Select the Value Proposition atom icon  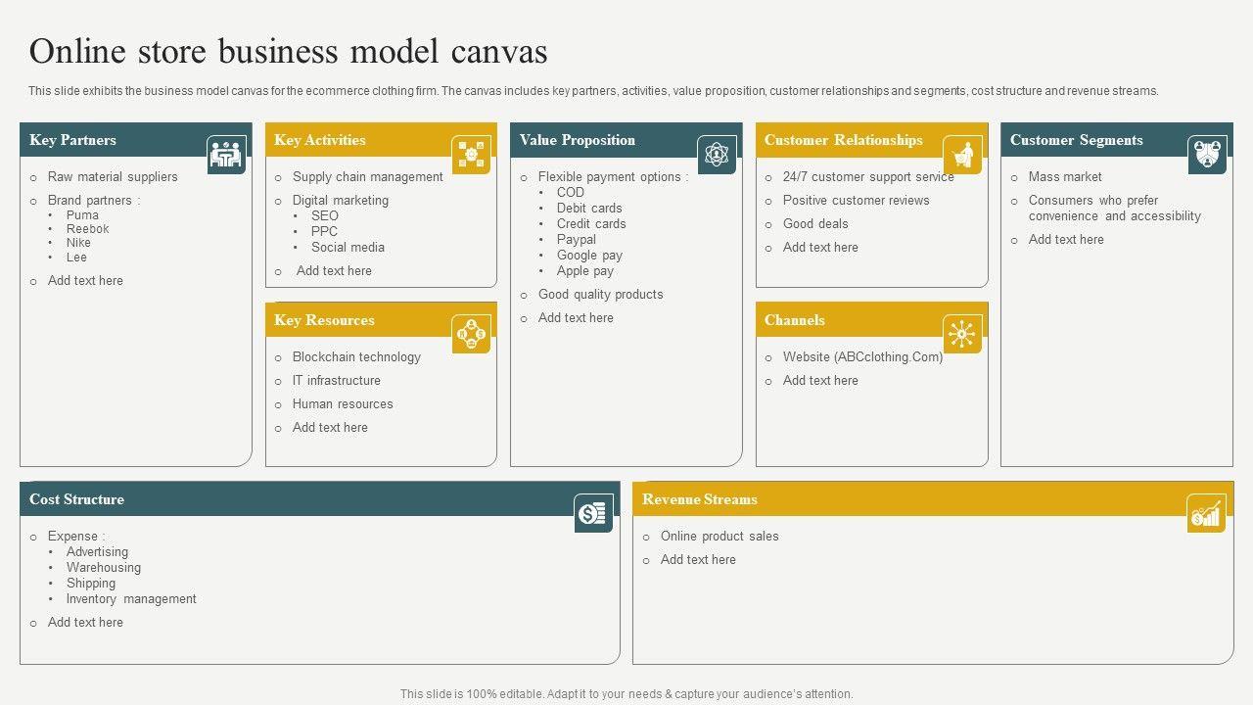(x=717, y=155)
